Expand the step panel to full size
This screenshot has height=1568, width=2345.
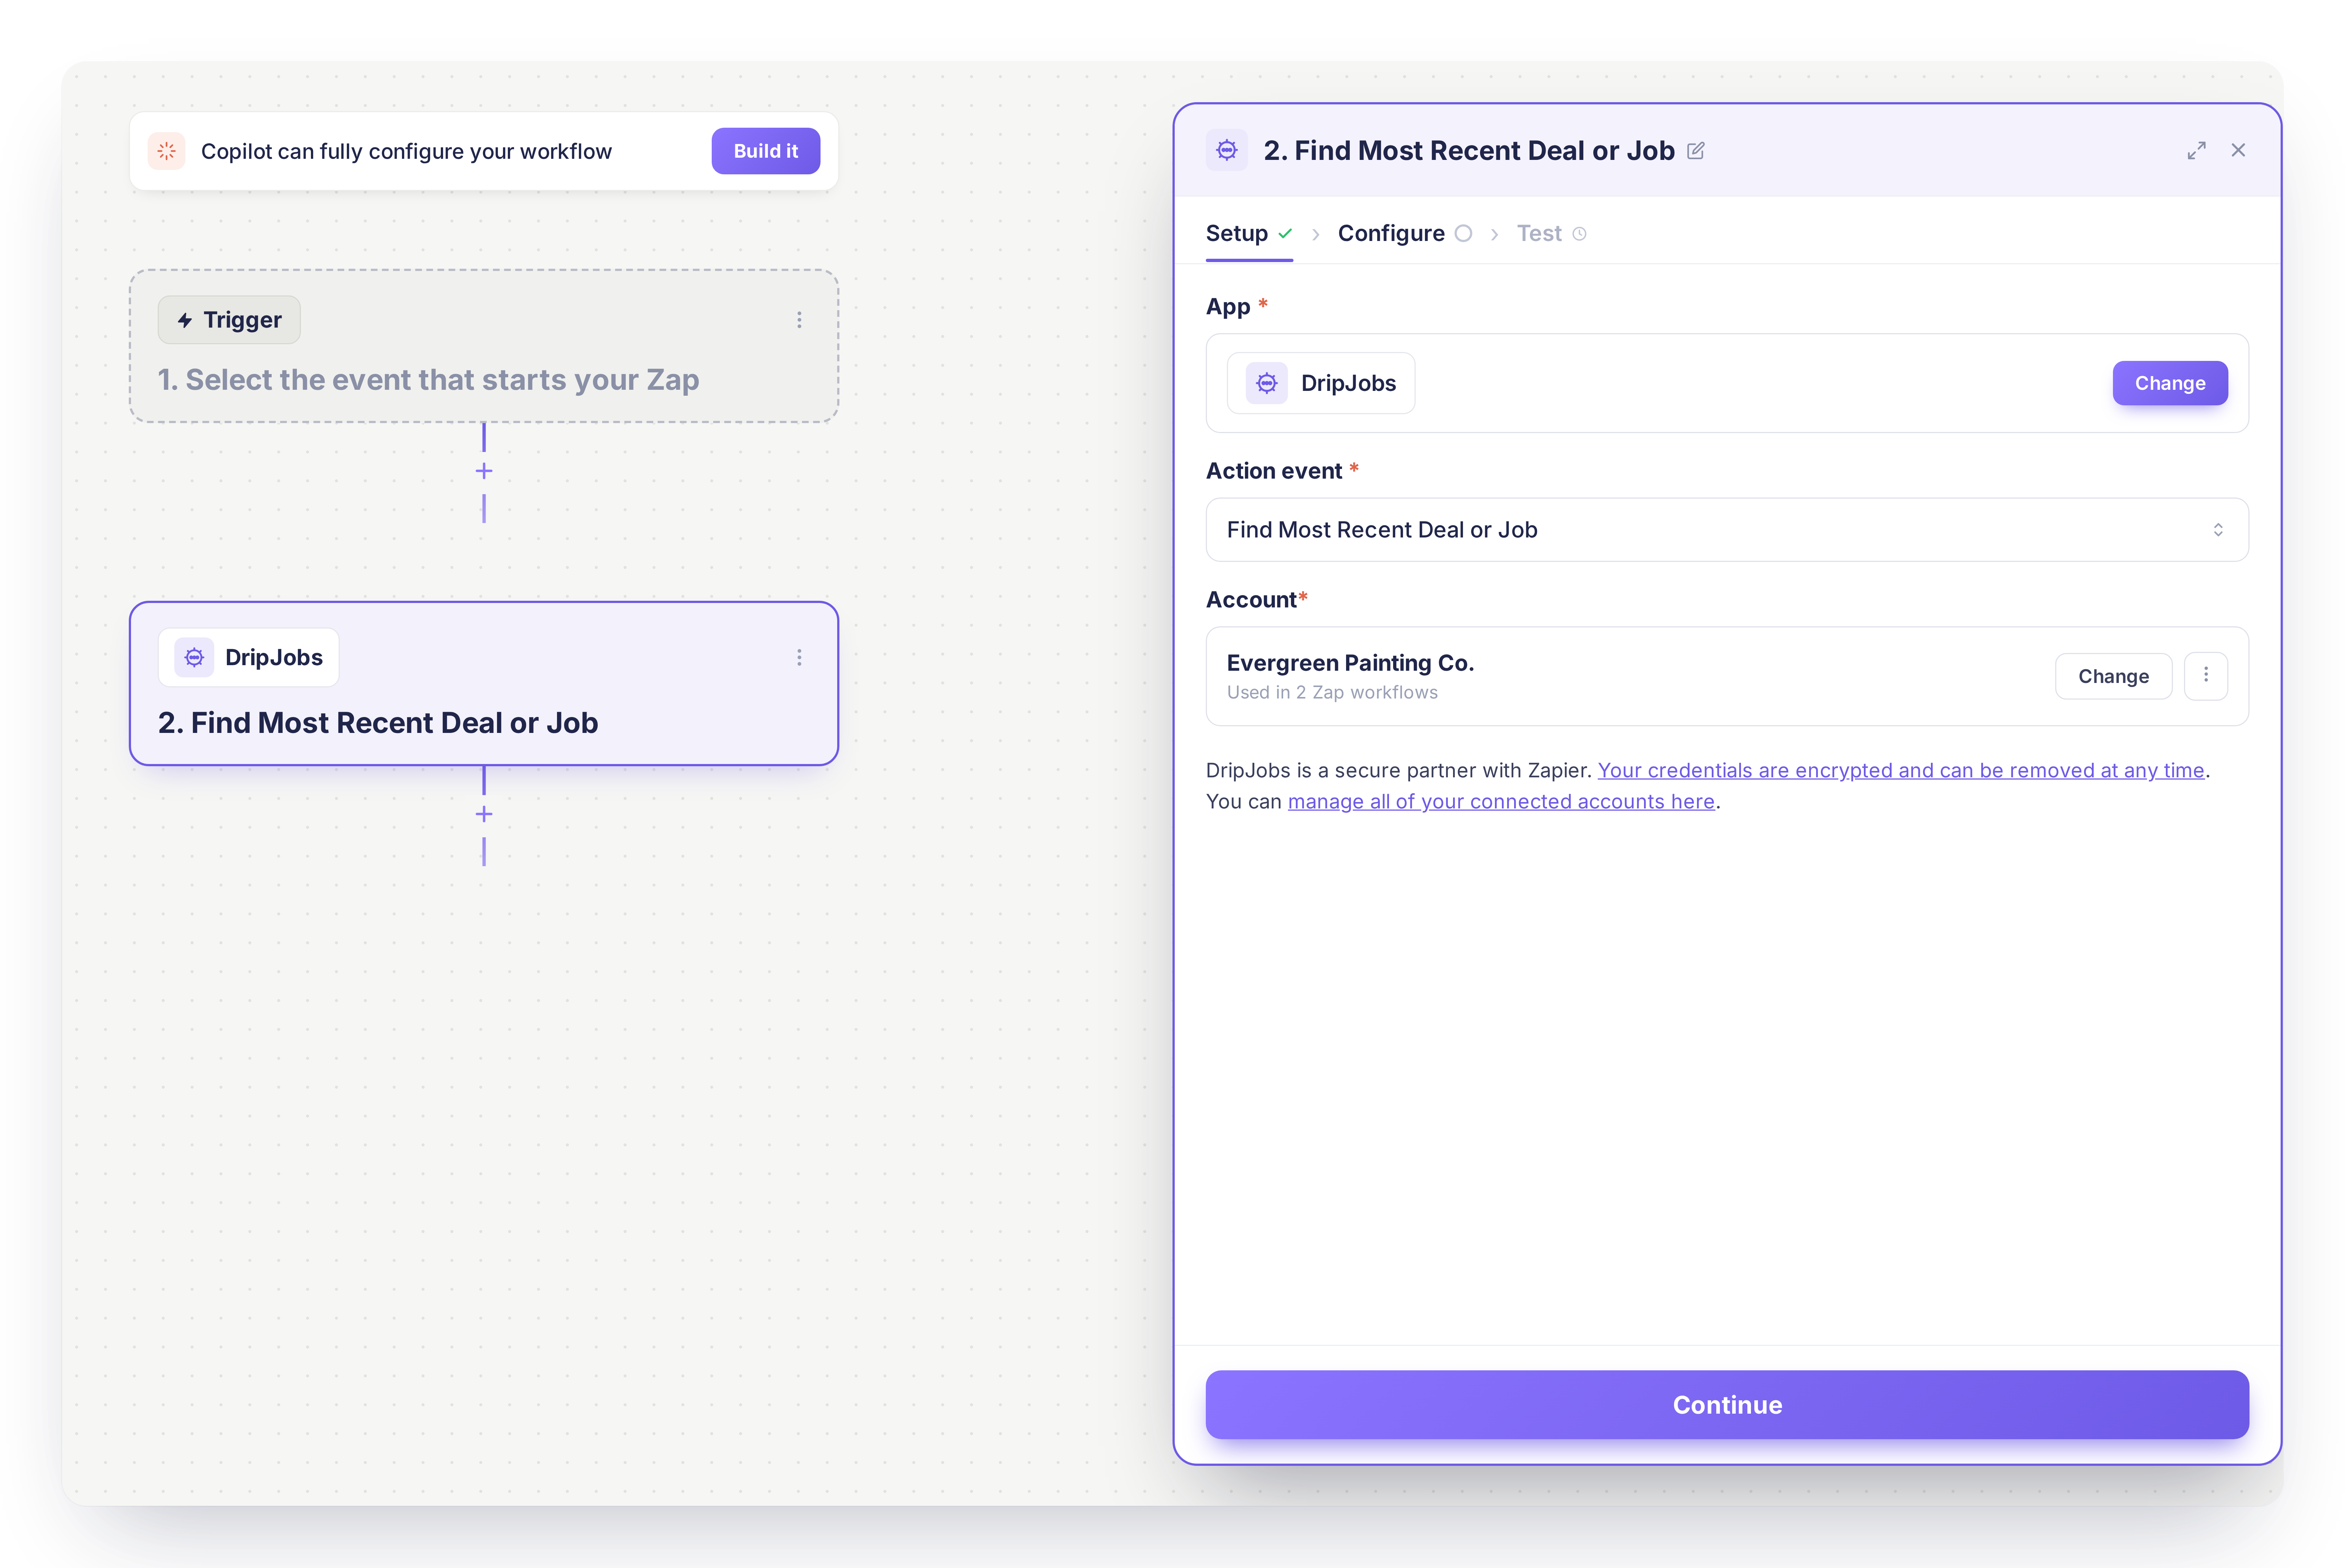2196,151
